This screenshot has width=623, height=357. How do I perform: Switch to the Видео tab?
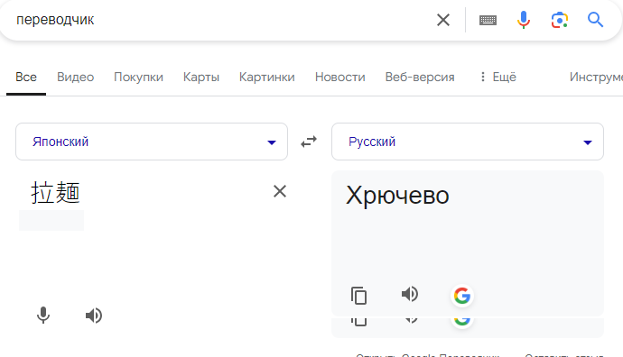(x=76, y=77)
